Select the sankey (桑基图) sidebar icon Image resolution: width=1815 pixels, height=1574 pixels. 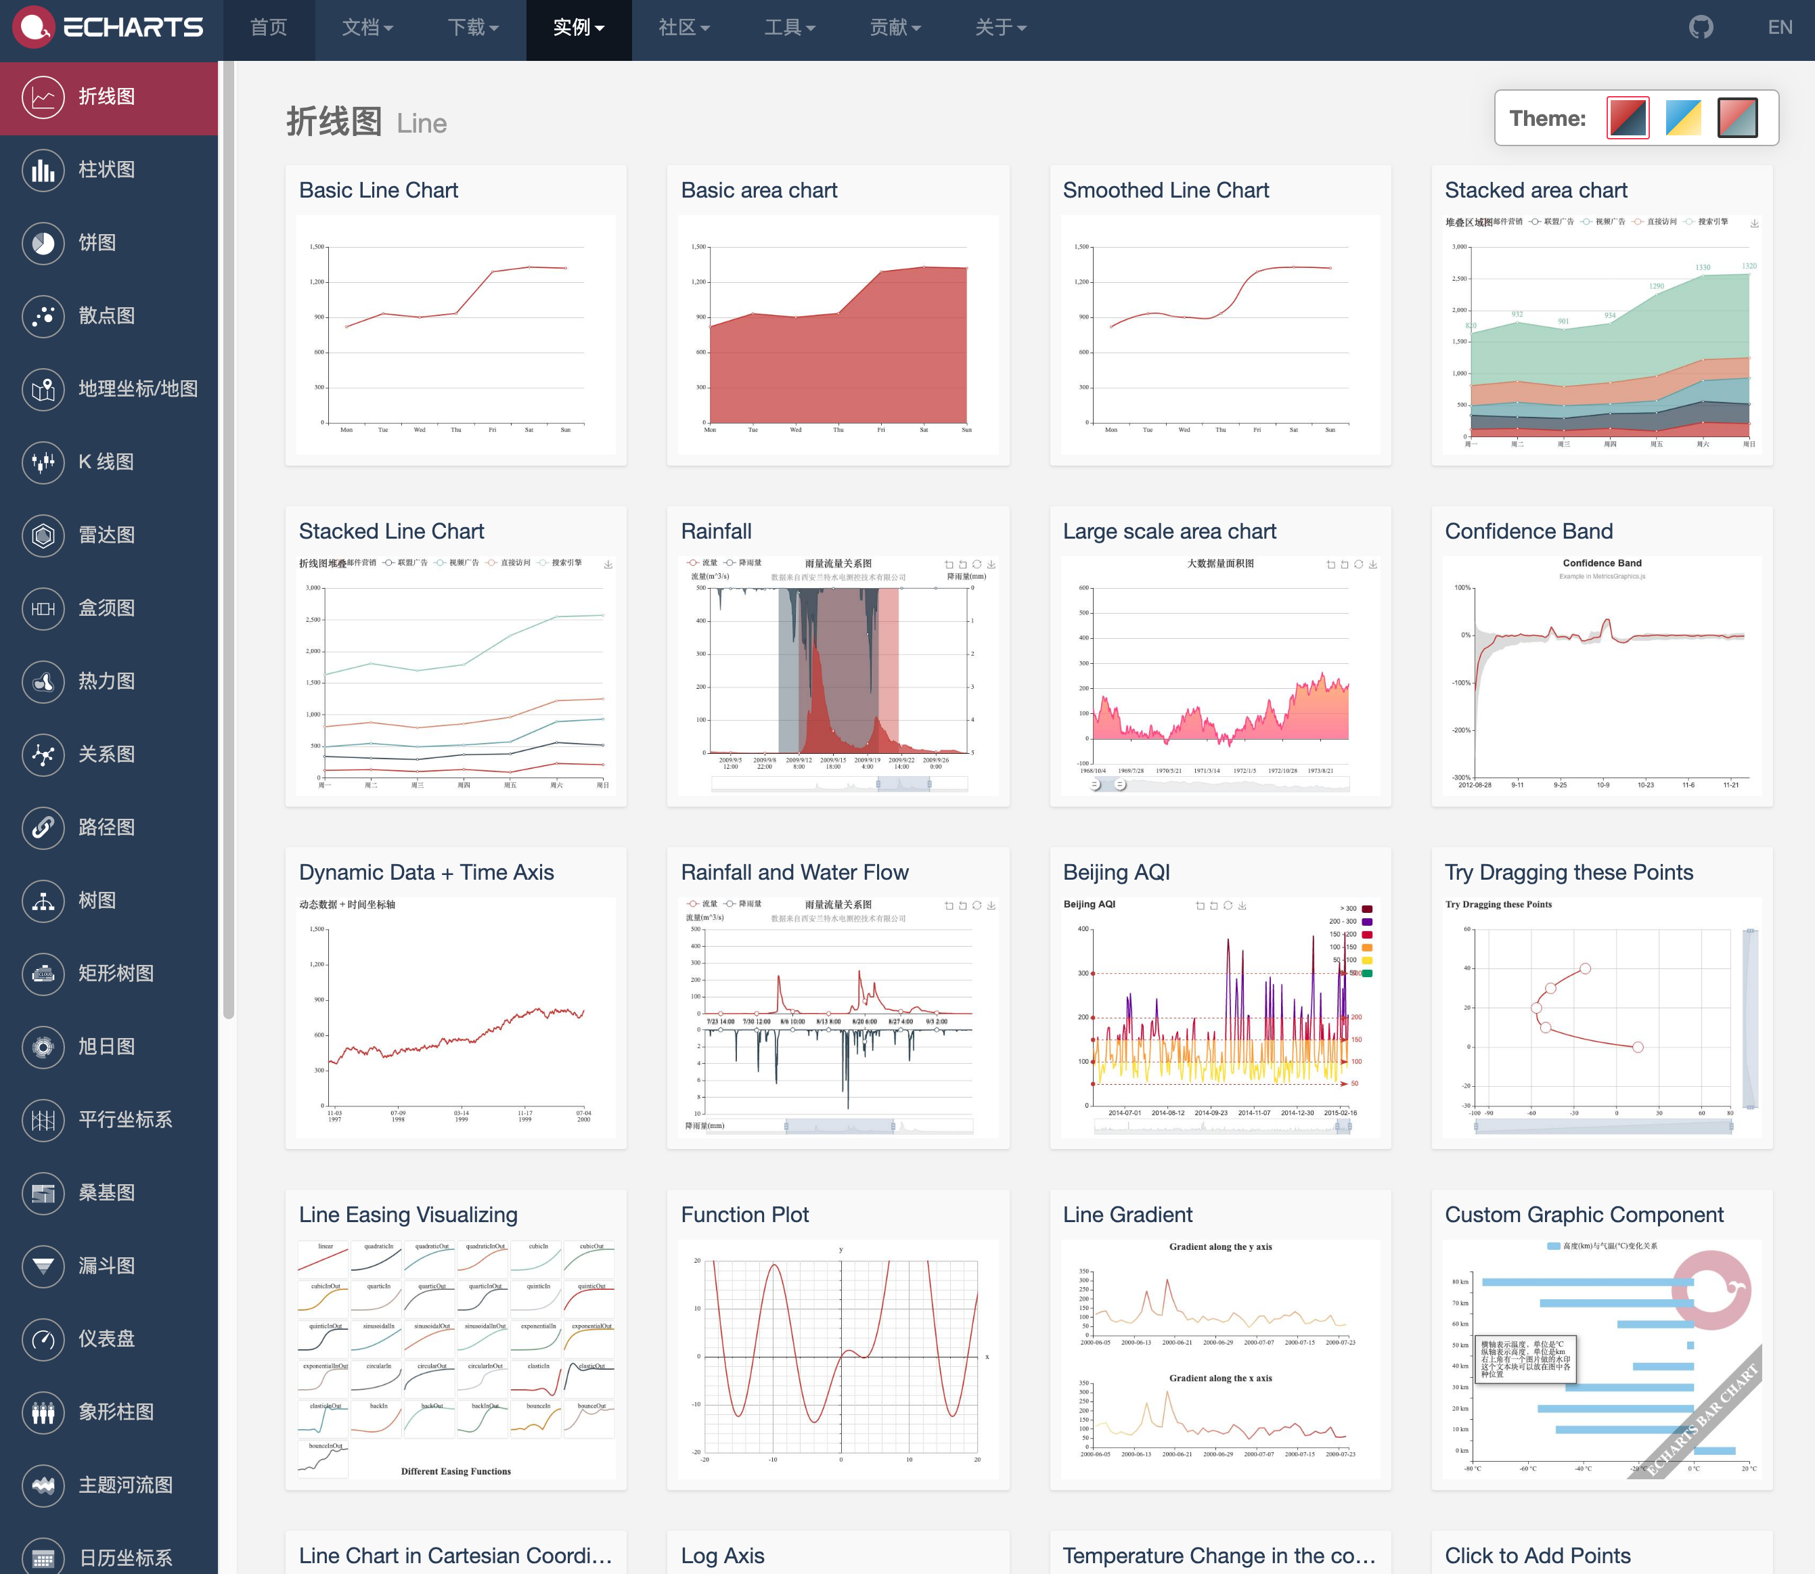(x=43, y=1193)
